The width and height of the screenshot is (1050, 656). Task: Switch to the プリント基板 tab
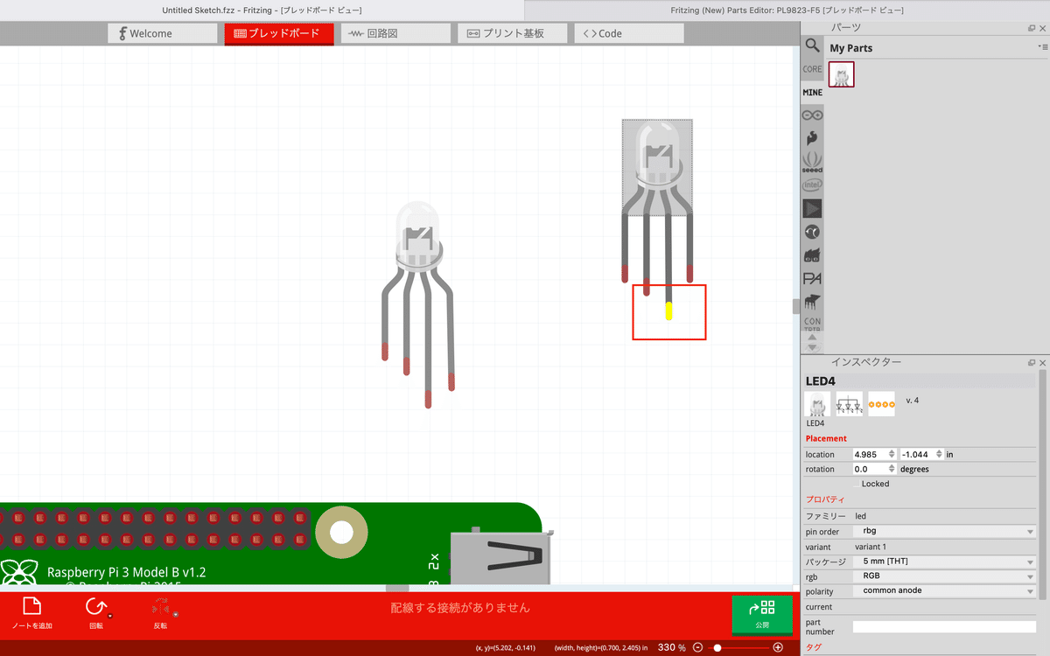pos(512,33)
